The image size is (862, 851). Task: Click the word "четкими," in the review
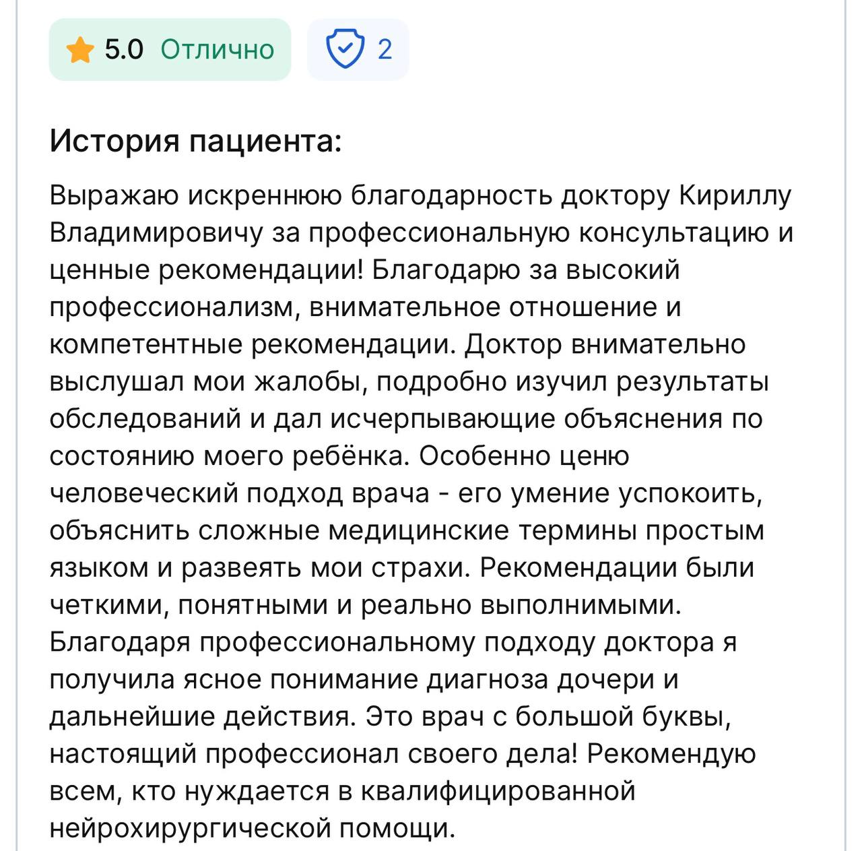tap(108, 605)
